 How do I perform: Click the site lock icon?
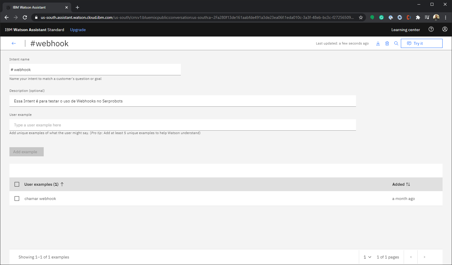36,17
